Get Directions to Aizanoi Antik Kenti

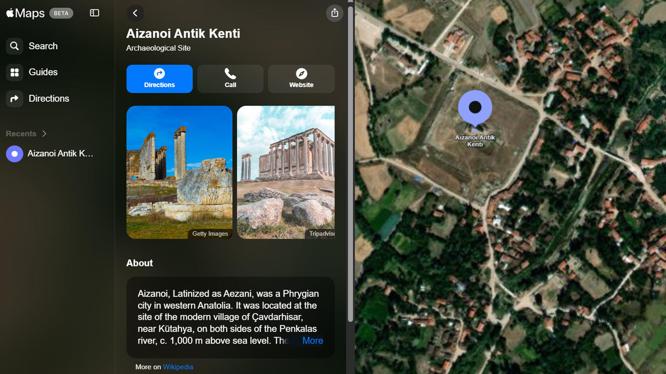click(x=159, y=79)
